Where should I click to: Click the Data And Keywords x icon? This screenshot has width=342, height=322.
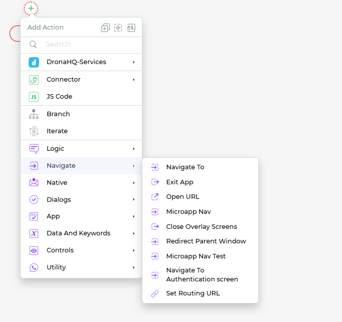pos(34,233)
